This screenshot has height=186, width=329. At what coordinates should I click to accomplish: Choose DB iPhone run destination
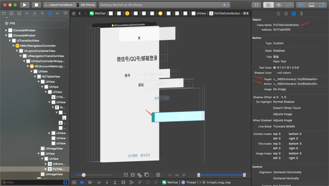86,5
